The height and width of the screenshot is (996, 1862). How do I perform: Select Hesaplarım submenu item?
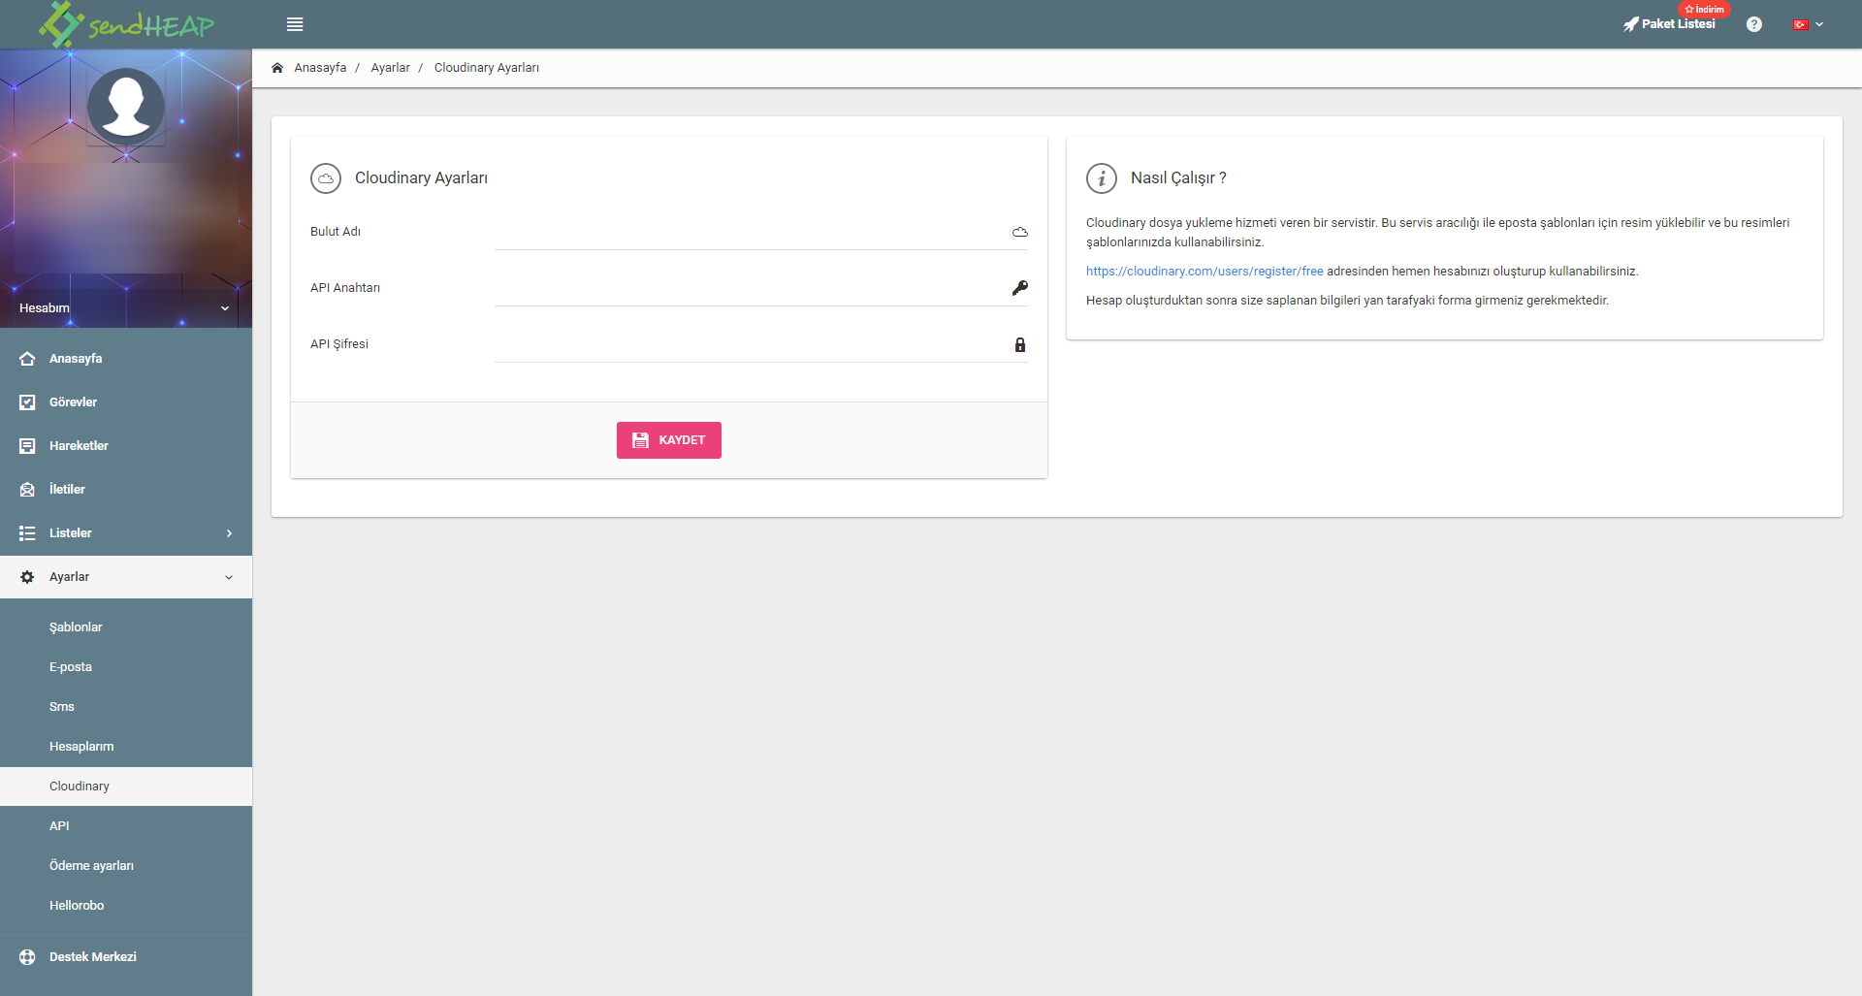126,747
